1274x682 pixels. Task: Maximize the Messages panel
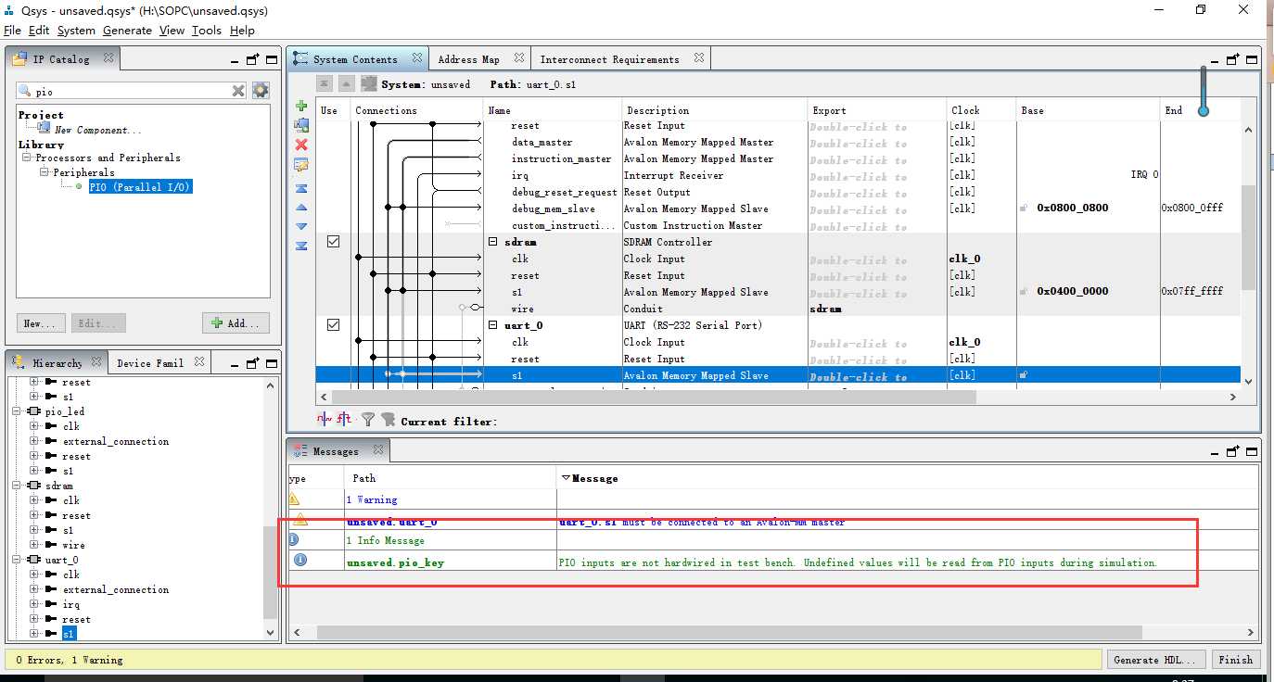click(x=1252, y=451)
